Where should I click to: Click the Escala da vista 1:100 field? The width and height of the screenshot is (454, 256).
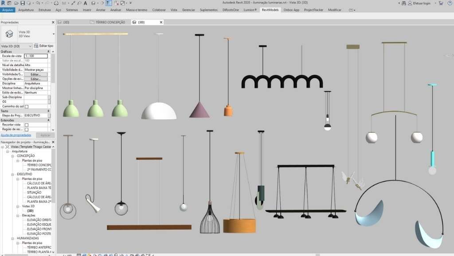click(35, 56)
